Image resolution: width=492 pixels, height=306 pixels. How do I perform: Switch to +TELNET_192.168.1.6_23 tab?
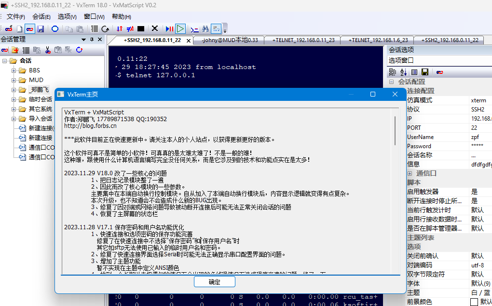pos(378,40)
